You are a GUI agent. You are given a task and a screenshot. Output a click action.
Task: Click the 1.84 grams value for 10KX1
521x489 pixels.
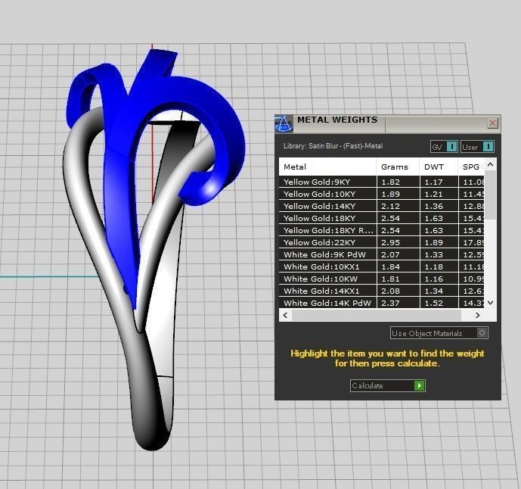pyautogui.click(x=390, y=266)
